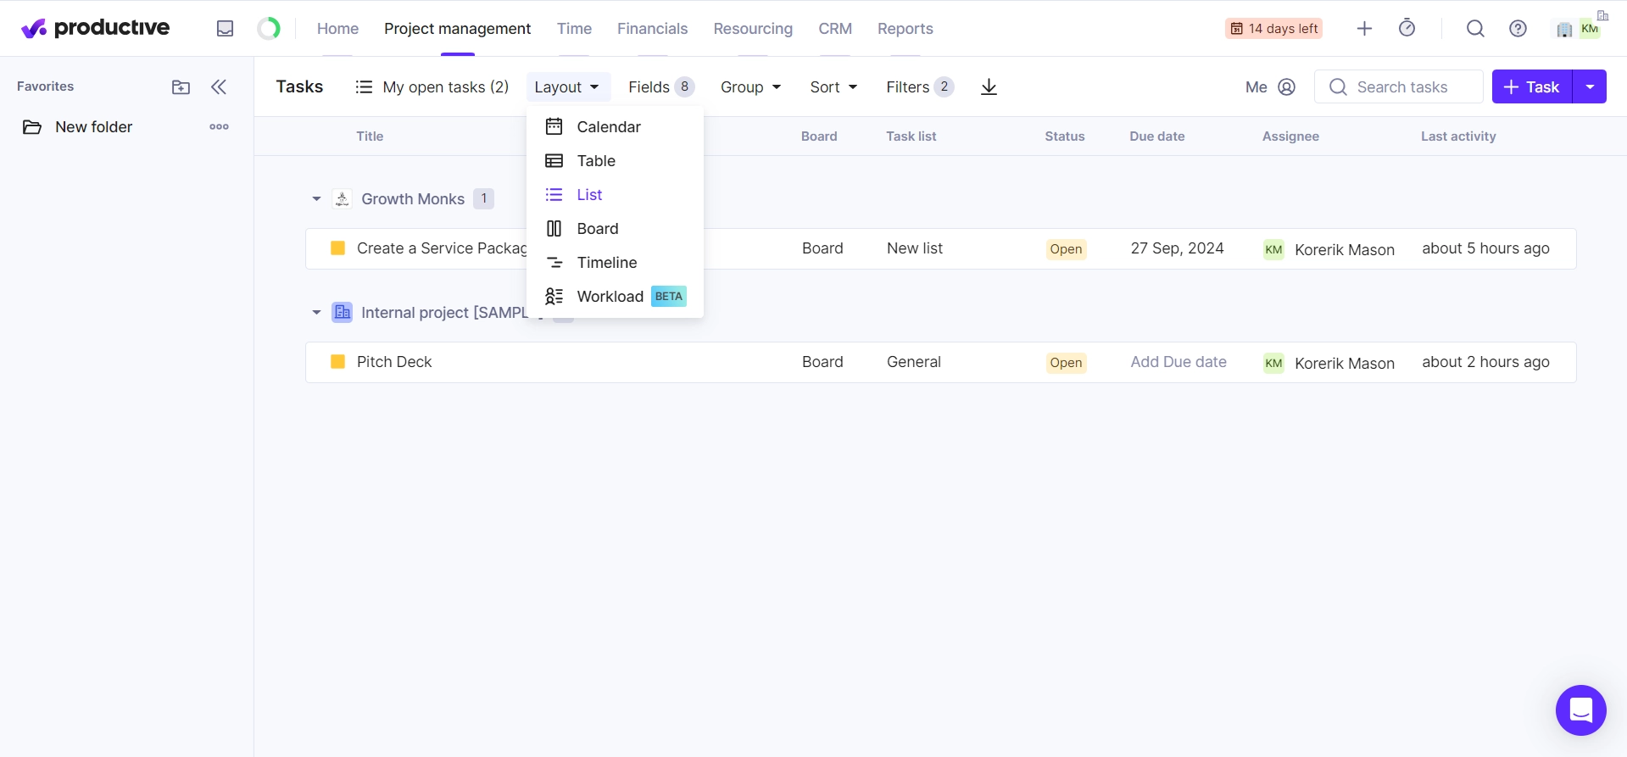Open the help question mark icon
This screenshot has height=757, width=1627.
coord(1518,29)
